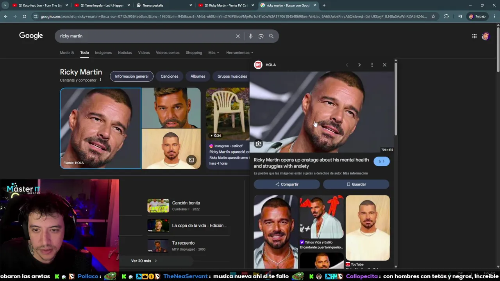The height and width of the screenshot is (281, 500).
Task: Open the Videos cortos tab
Action: click(168, 53)
